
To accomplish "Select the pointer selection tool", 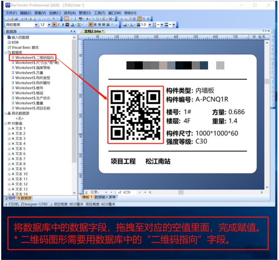I will point(66,19).
